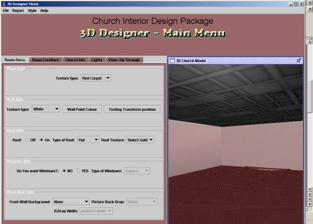Image resolution: width=313 pixels, height=224 pixels.
Task: Click the right scrollbar down arrow
Action: (310, 189)
